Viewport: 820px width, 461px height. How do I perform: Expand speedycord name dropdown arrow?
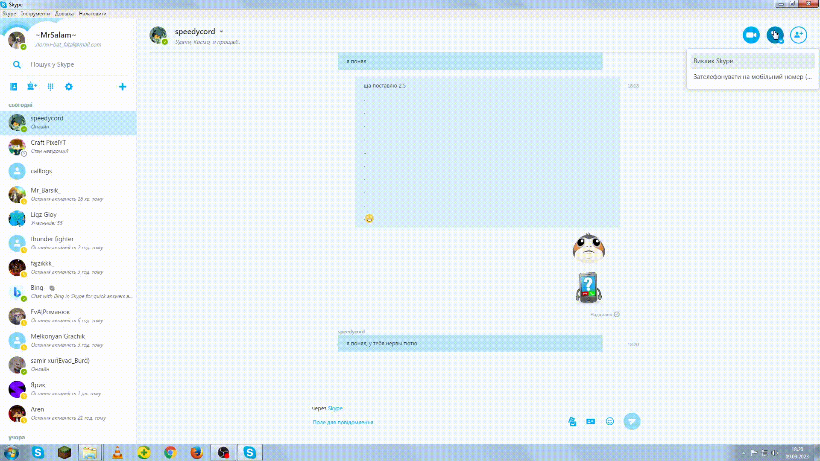click(221, 32)
